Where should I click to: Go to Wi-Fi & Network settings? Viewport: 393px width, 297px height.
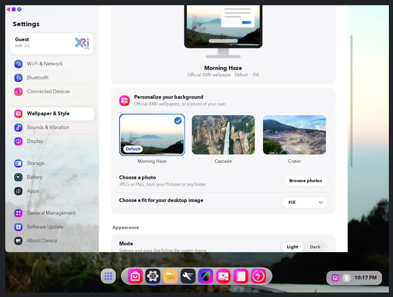click(x=52, y=64)
